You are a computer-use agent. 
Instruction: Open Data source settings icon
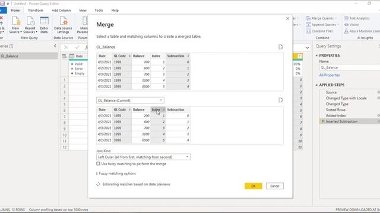pyautogui.click(x=64, y=21)
